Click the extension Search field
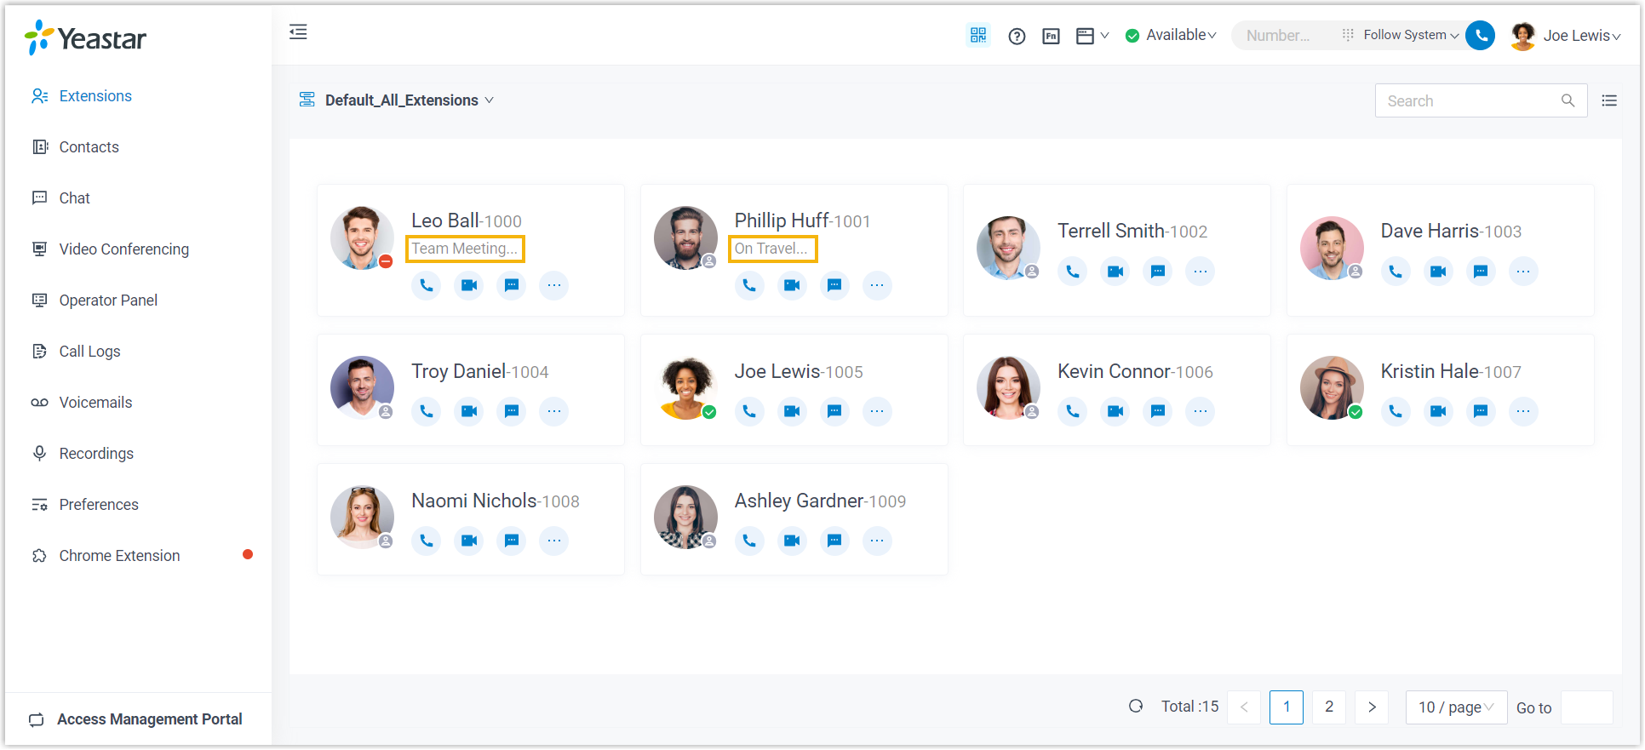Image resolution: width=1645 pixels, height=750 pixels. tap(1470, 100)
